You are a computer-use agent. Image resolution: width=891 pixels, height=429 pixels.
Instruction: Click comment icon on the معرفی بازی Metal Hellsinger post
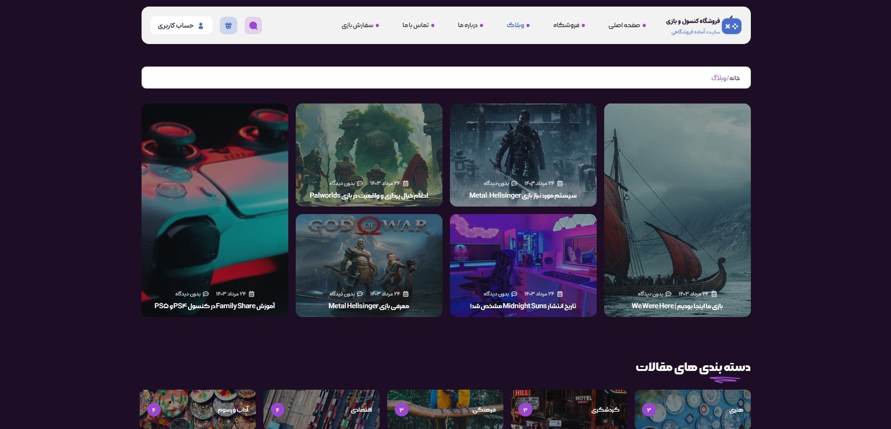(360, 294)
